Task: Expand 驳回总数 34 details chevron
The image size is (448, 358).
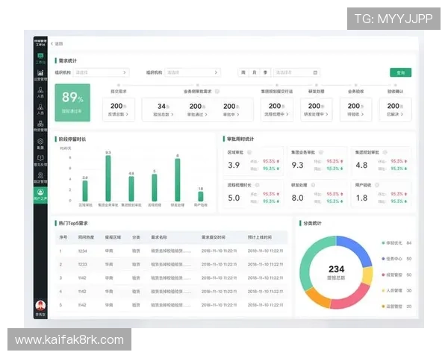Action: pos(172,114)
